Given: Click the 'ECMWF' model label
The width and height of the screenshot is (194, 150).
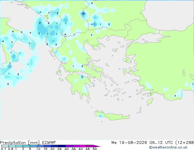Looking at the screenshot, I should 49,143.
